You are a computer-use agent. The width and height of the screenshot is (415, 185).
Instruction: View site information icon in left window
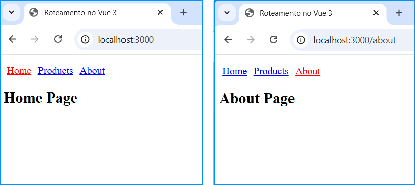[85, 39]
